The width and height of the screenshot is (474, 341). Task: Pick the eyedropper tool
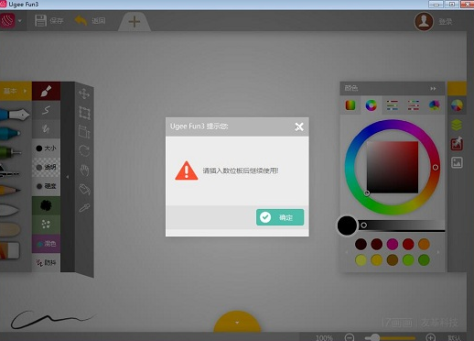coord(84,208)
